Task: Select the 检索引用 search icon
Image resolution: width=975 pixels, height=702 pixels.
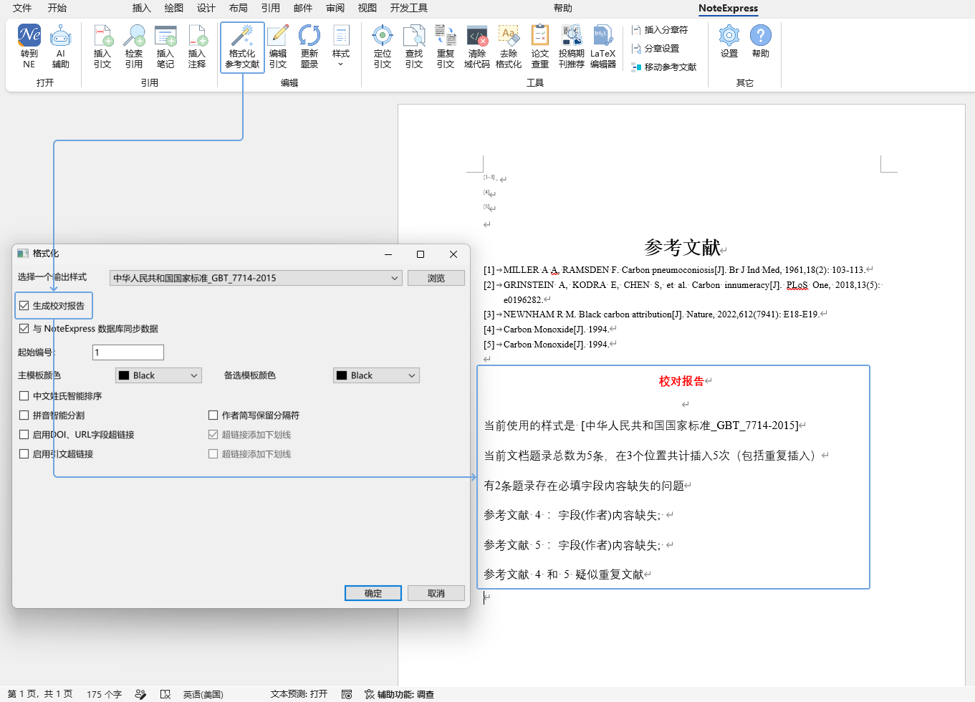Action: point(134,47)
